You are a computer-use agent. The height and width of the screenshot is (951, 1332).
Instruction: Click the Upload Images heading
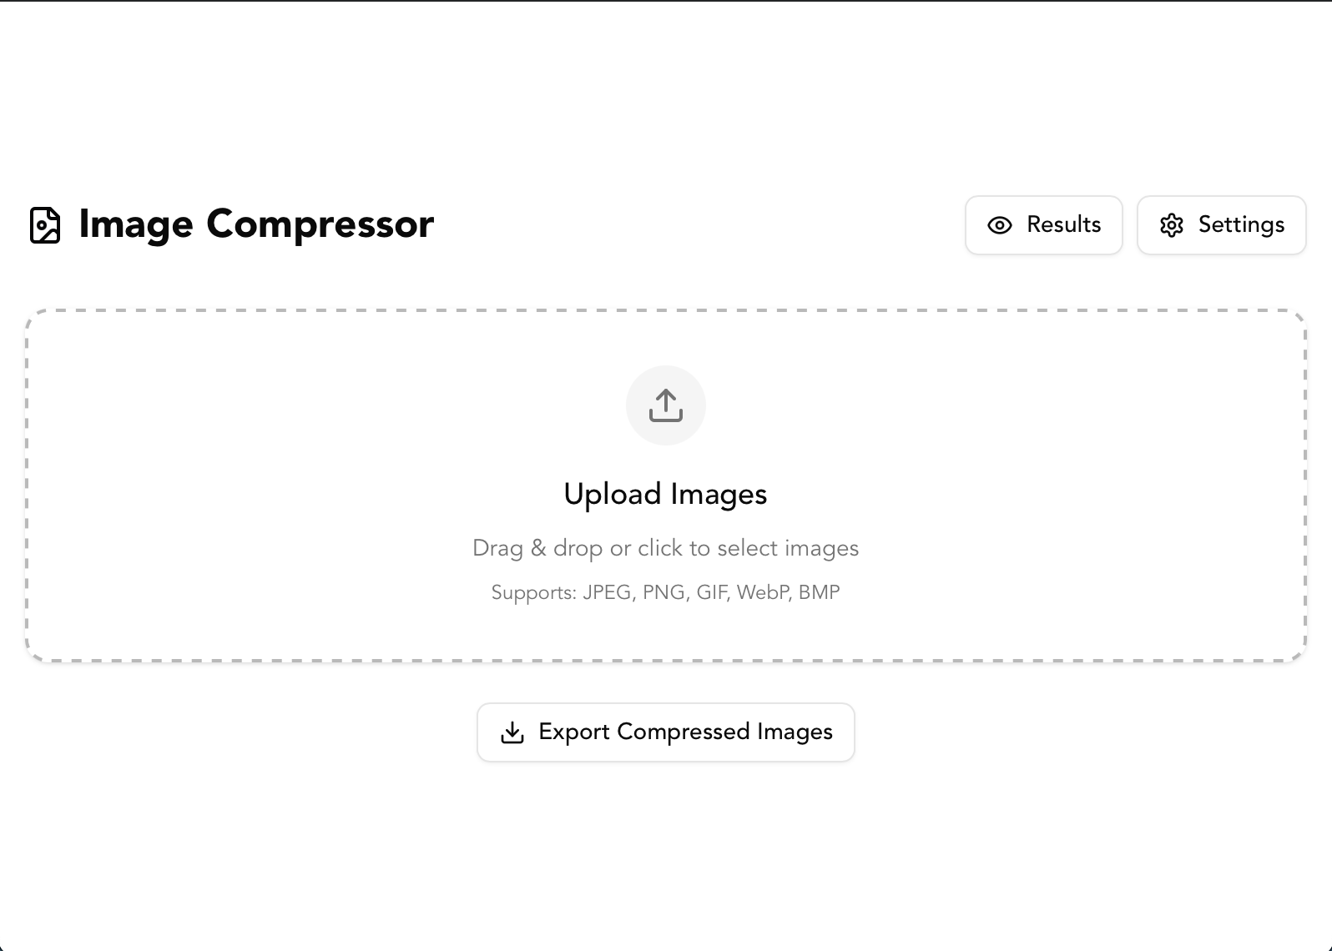pos(666,494)
